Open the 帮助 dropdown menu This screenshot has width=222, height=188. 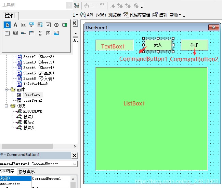pos(175,15)
